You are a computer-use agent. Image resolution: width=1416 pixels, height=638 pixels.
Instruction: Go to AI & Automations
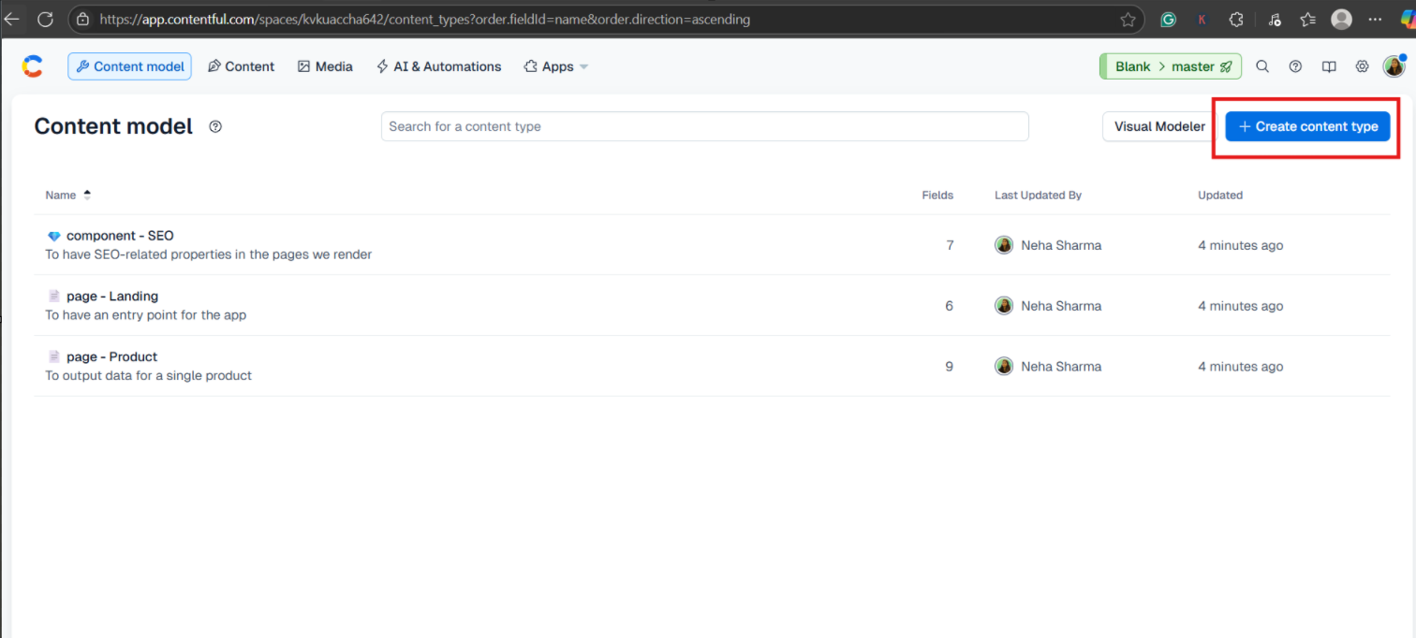pyautogui.click(x=438, y=66)
